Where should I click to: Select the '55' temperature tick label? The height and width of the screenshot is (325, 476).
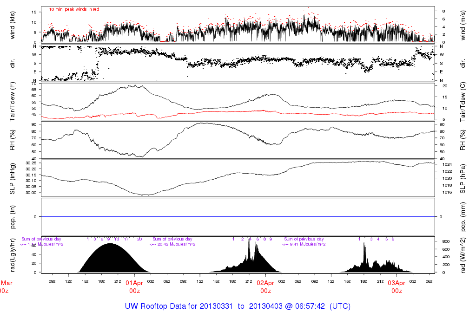coord(33,102)
